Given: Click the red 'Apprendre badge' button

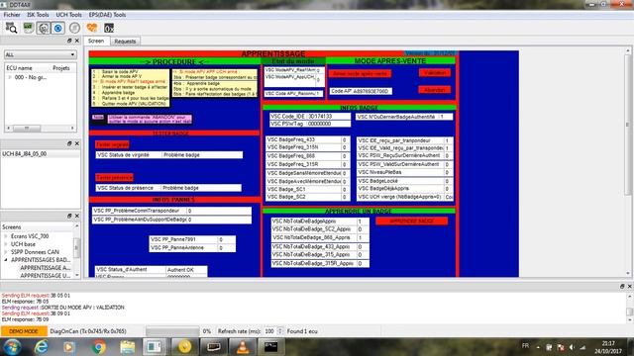Looking at the screenshot, I should [412, 221].
